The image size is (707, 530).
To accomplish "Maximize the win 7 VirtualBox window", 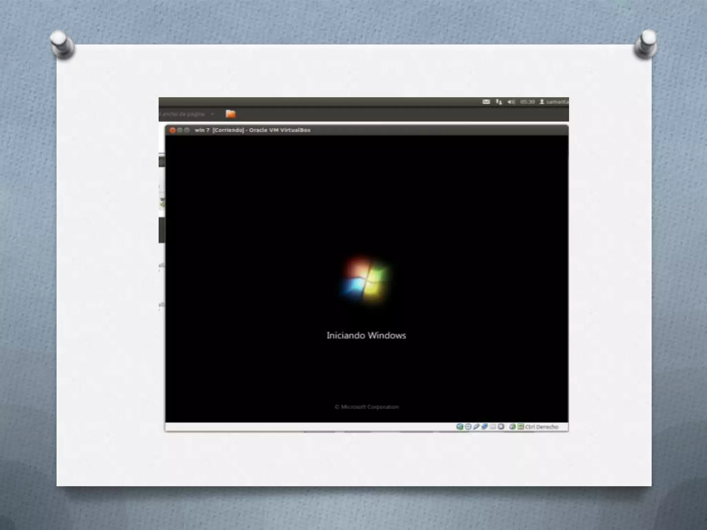I will click(x=187, y=130).
